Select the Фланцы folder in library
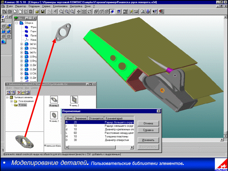The height and width of the screenshot is (171, 228). click(22, 105)
